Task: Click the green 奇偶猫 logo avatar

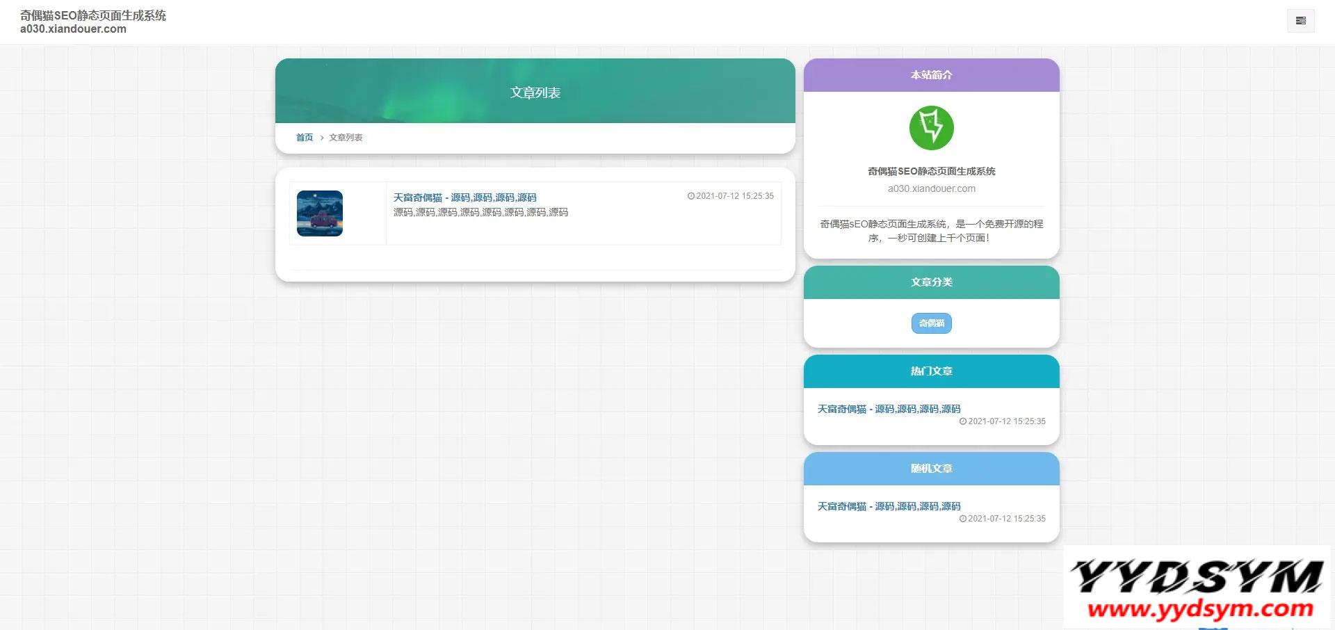Action: [x=931, y=128]
